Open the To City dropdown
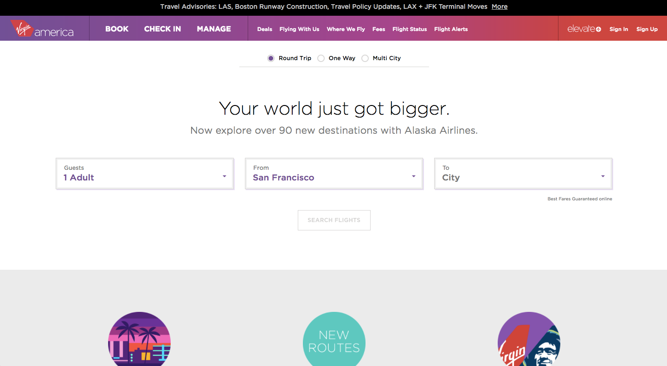Image resolution: width=667 pixels, height=366 pixels. tap(523, 174)
